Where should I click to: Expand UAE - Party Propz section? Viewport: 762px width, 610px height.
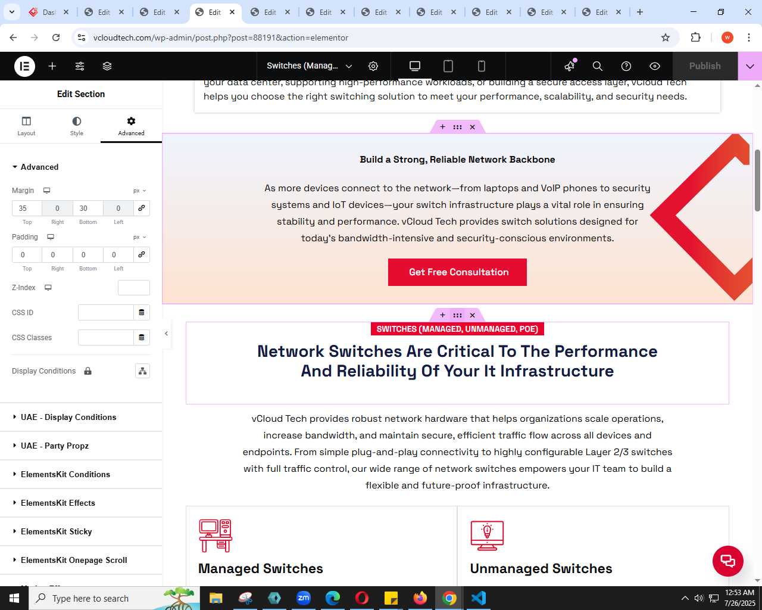coord(81,446)
